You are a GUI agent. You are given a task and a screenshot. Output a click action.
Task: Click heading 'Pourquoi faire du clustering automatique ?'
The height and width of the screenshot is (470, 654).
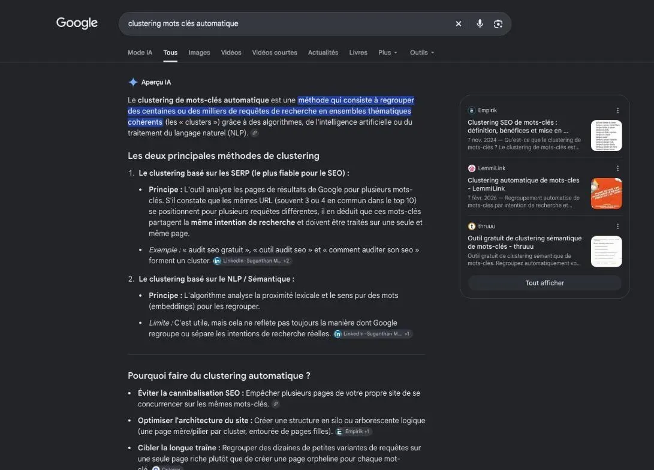(x=219, y=376)
